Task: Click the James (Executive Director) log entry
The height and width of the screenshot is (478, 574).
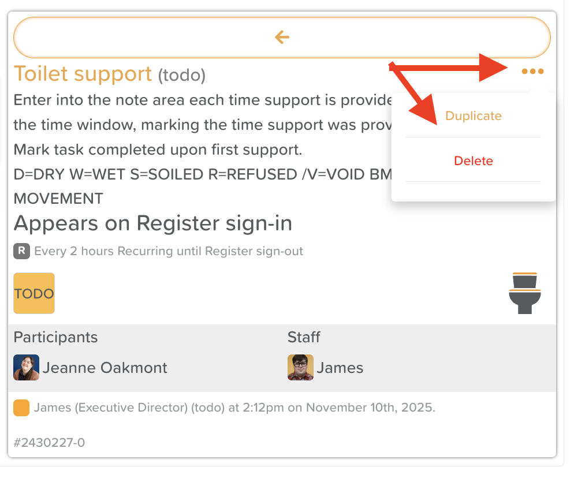Action: 234,408
